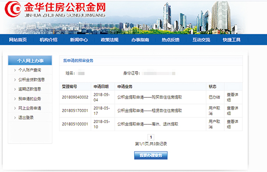This screenshot has width=267, height=172.
Task: Open 我申请的业务 in the sidebar
Action: tap(30, 99)
